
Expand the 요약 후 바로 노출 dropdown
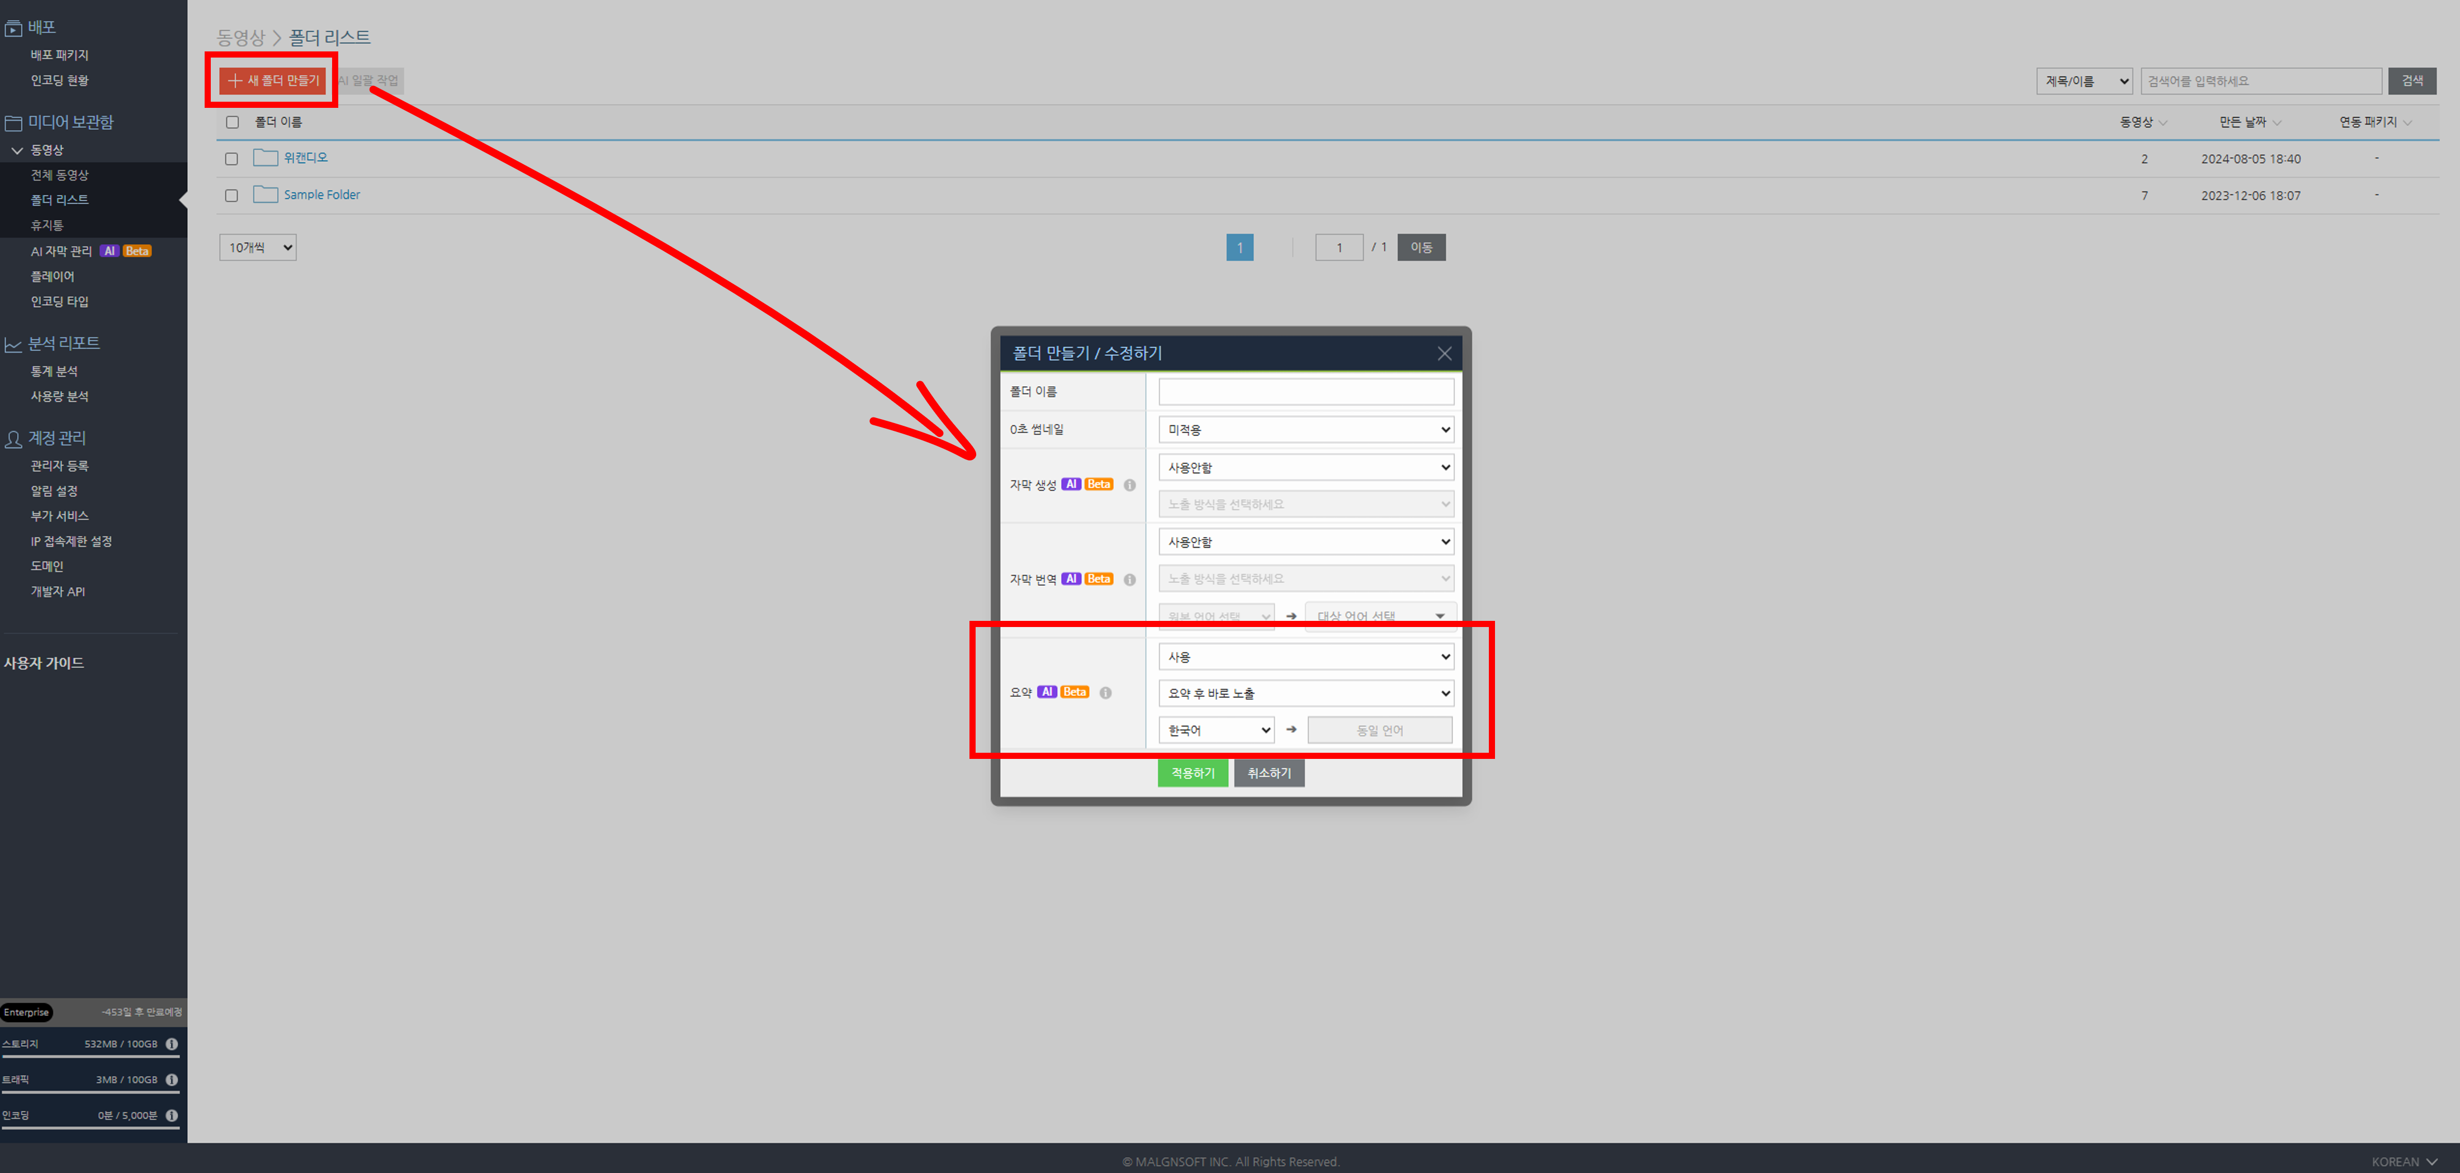coord(1305,694)
